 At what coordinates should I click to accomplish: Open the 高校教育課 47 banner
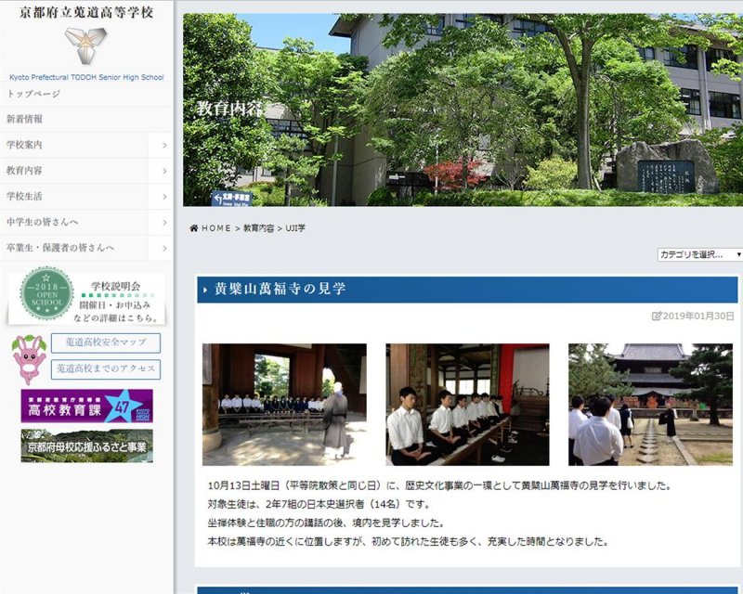pos(86,406)
